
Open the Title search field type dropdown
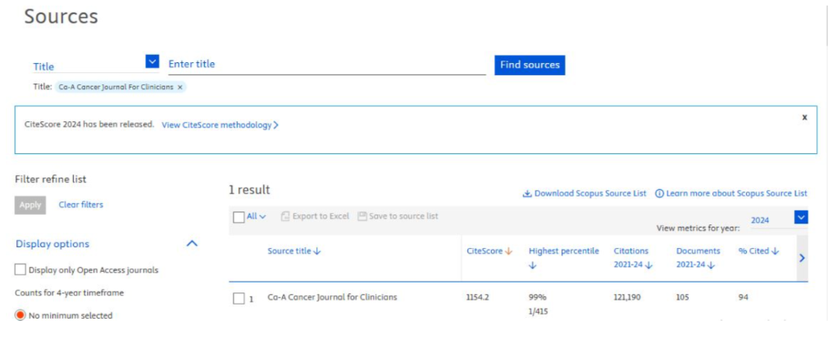point(152,61)
